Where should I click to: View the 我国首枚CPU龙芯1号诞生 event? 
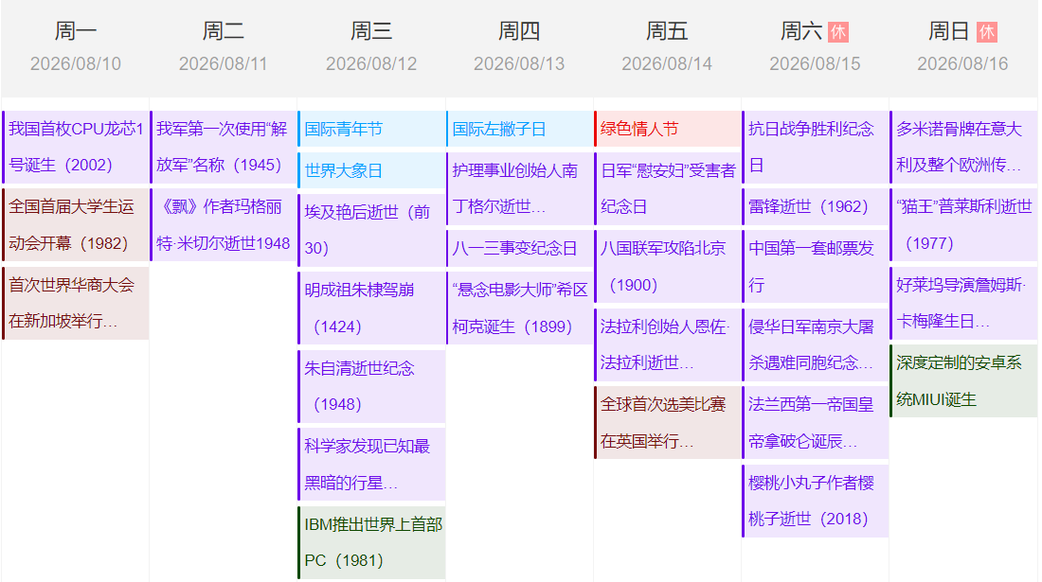pyautogui.click(x=76, y=147)
